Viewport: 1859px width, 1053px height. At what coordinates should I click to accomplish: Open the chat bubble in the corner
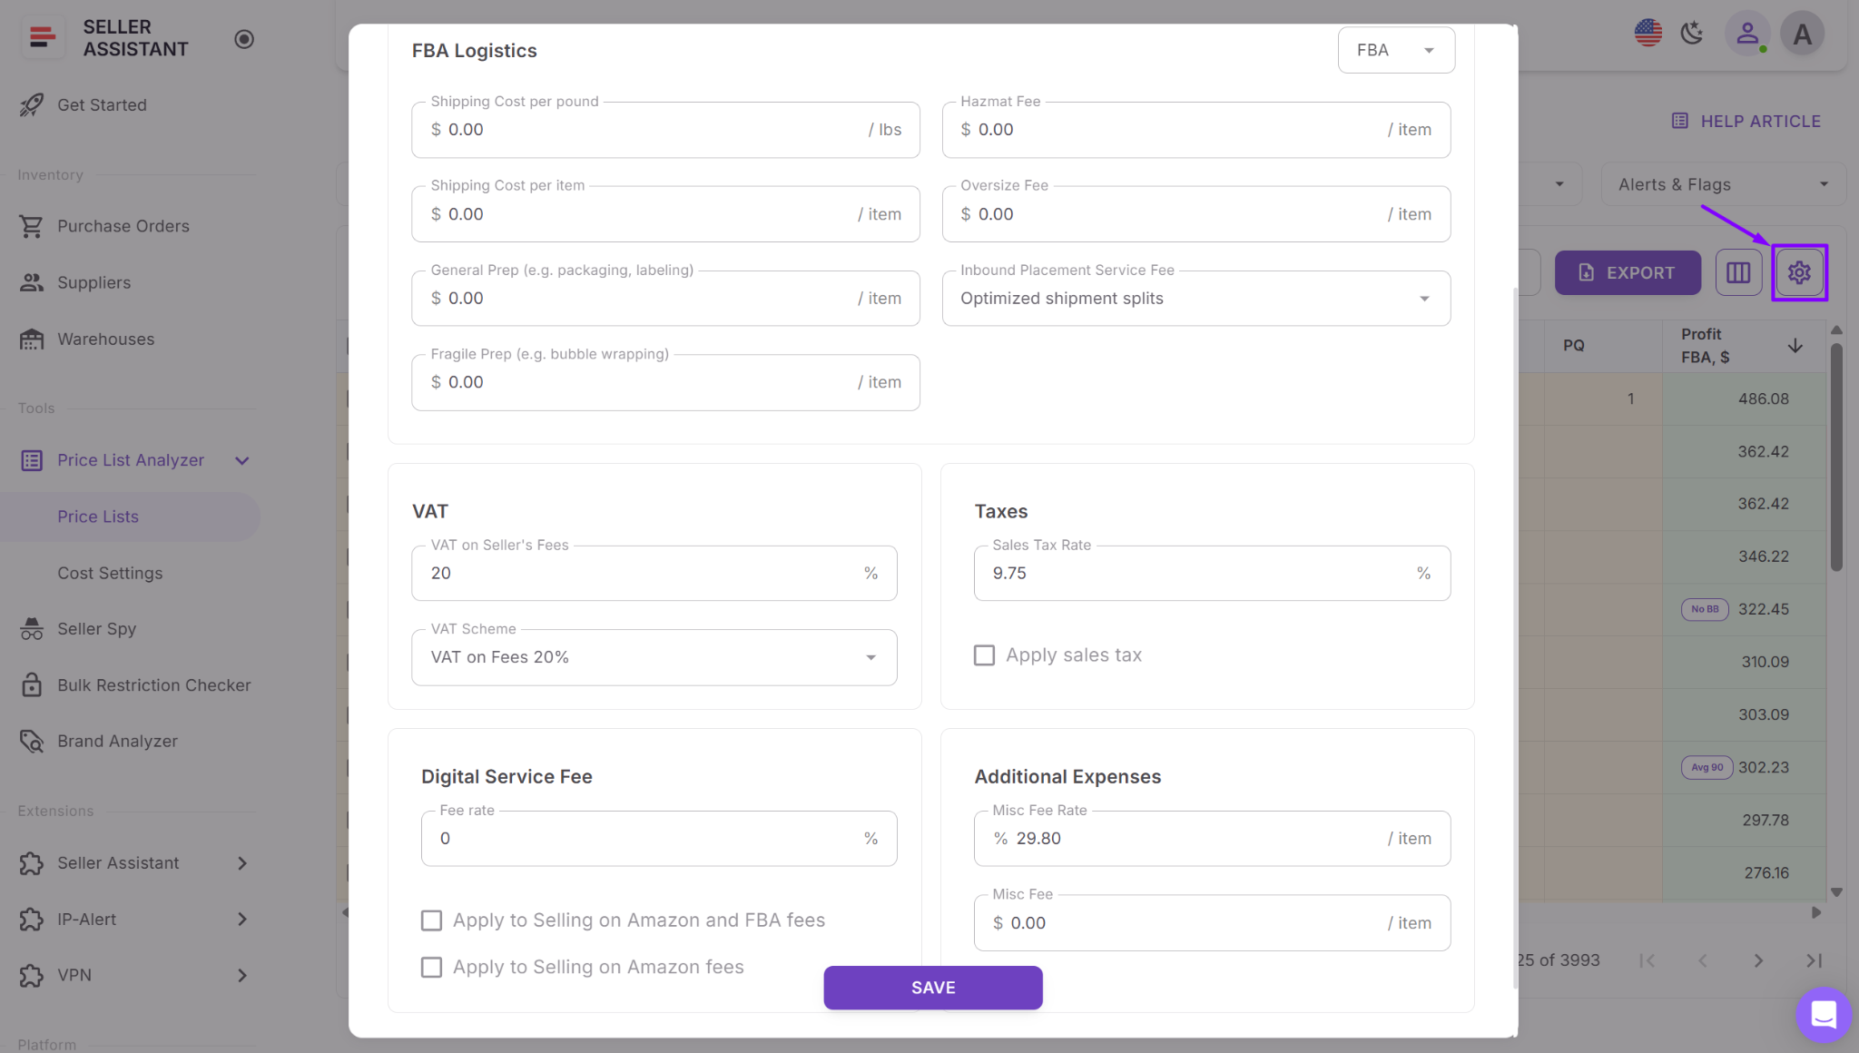(x=1823, y=1015)
